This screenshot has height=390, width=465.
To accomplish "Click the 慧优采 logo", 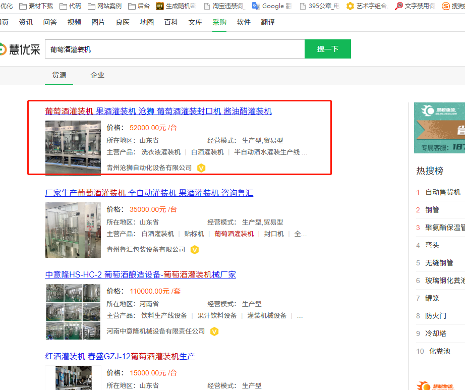I will 20,49.
